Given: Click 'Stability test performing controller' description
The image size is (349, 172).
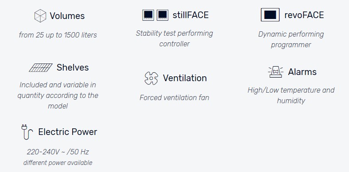Looking at the screenshot, I should tap(174, 38).
